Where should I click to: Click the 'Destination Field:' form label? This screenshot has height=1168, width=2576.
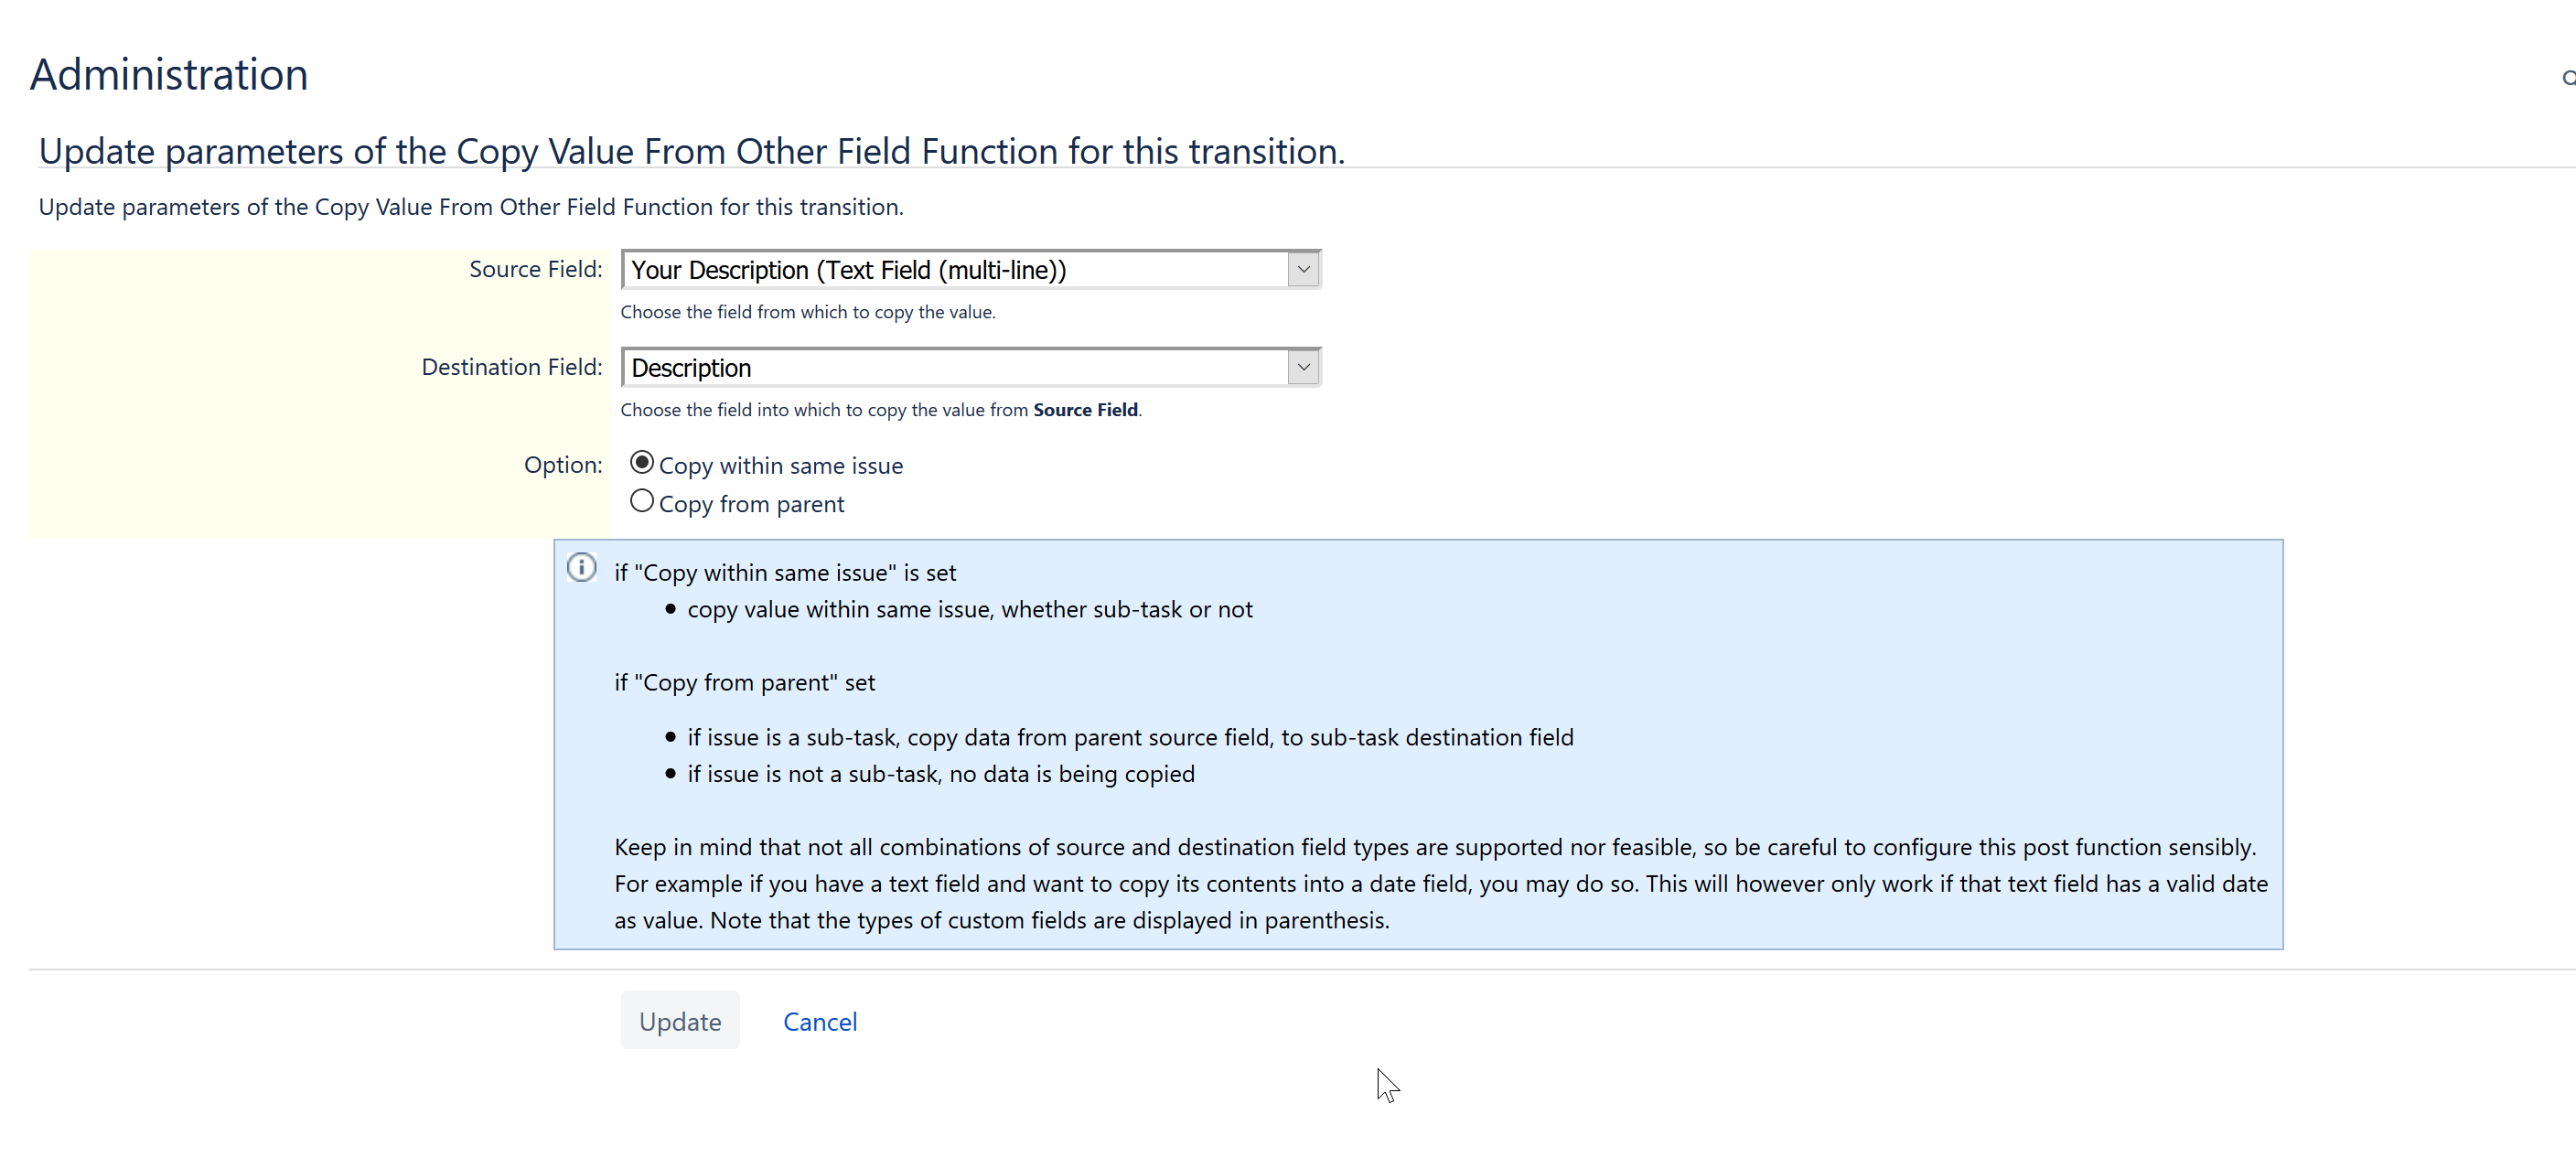tap(511, 367)
